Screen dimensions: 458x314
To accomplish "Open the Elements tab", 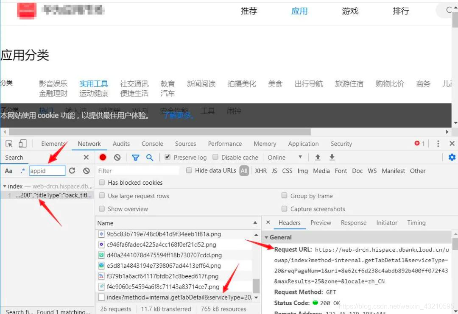I will tap(53, 144).
